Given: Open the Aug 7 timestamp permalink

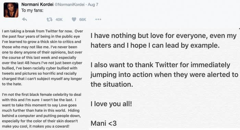Looking at the screenshot, I should 93,4.
